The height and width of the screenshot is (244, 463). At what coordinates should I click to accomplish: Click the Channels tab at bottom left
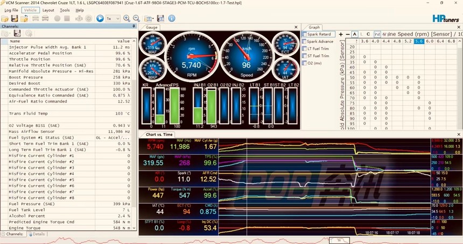pos(13,234)
